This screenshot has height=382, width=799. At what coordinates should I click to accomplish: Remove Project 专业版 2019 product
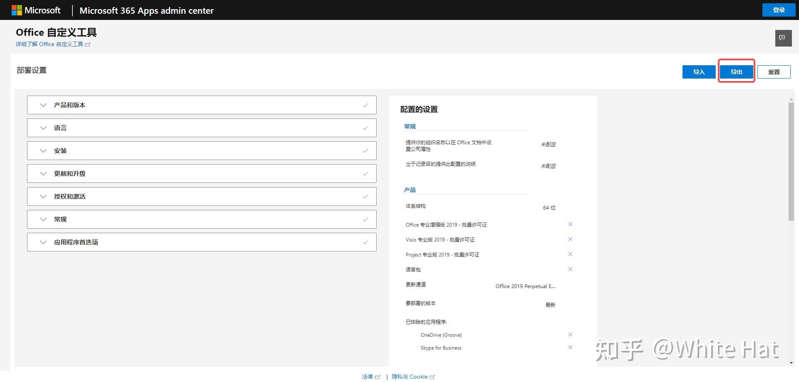[x=570, y=254]
